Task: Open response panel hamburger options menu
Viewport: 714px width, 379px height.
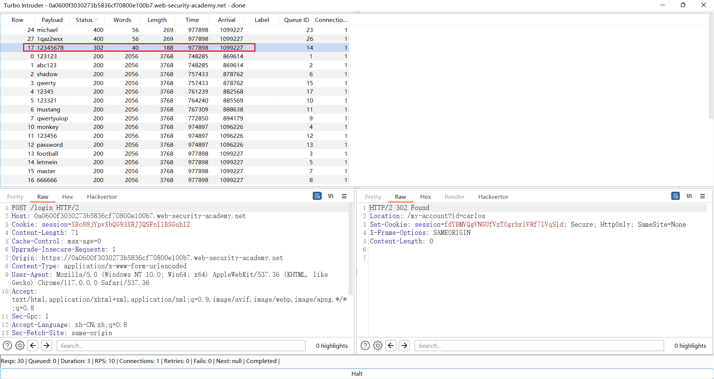Action: [702, 196]
